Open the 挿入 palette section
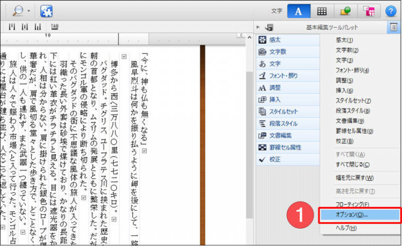 (x=288, y=100)
